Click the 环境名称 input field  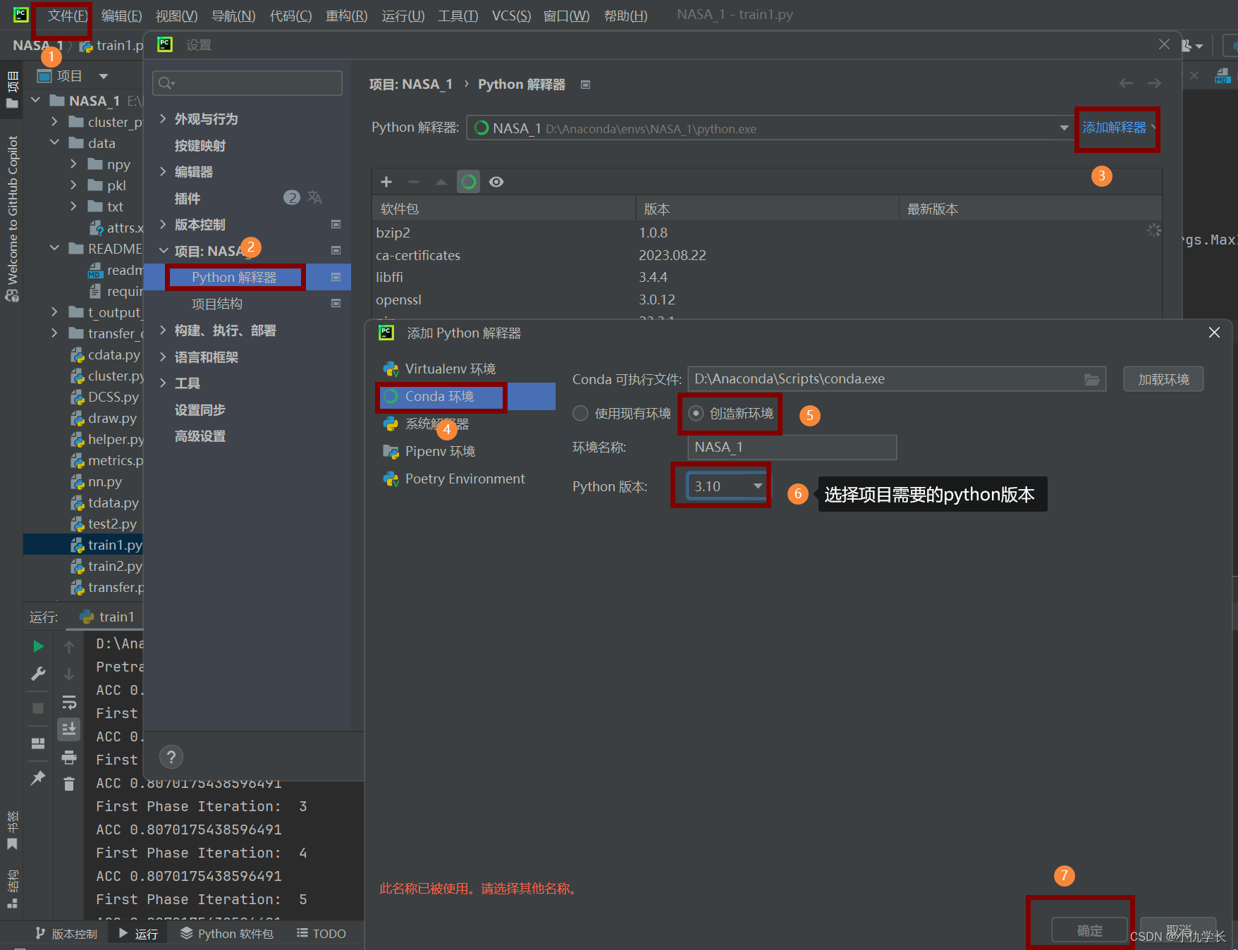click(x=792, y=447)
